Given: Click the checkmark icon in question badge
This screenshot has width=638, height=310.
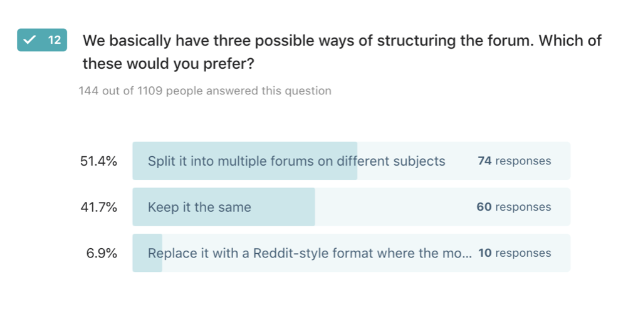Looking at the screenshot, I should [29, 40].
